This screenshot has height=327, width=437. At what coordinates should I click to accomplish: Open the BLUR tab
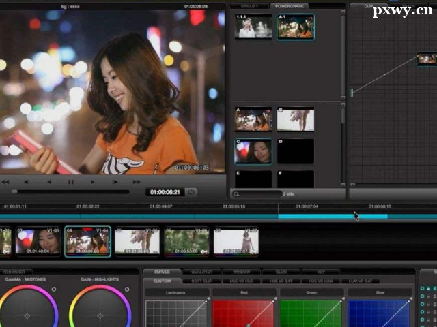281,272
